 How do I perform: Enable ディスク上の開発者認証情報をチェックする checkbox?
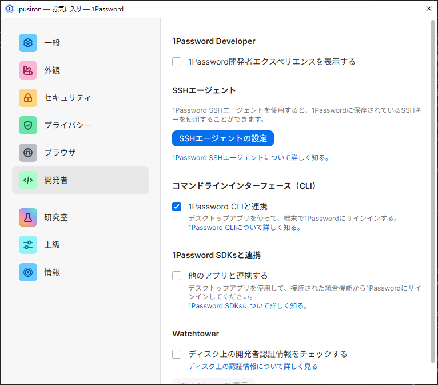click(177, 354)
